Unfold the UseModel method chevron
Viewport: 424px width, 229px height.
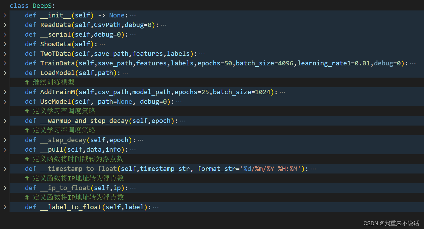click(x=5, y=102)
